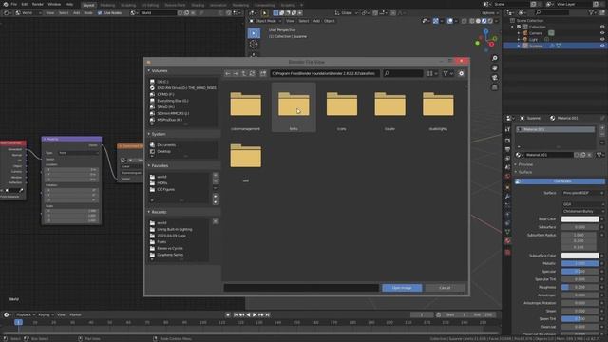608x342 pixels.
Task: Toggle camera view icon in viewport
Action: point(495,78)
